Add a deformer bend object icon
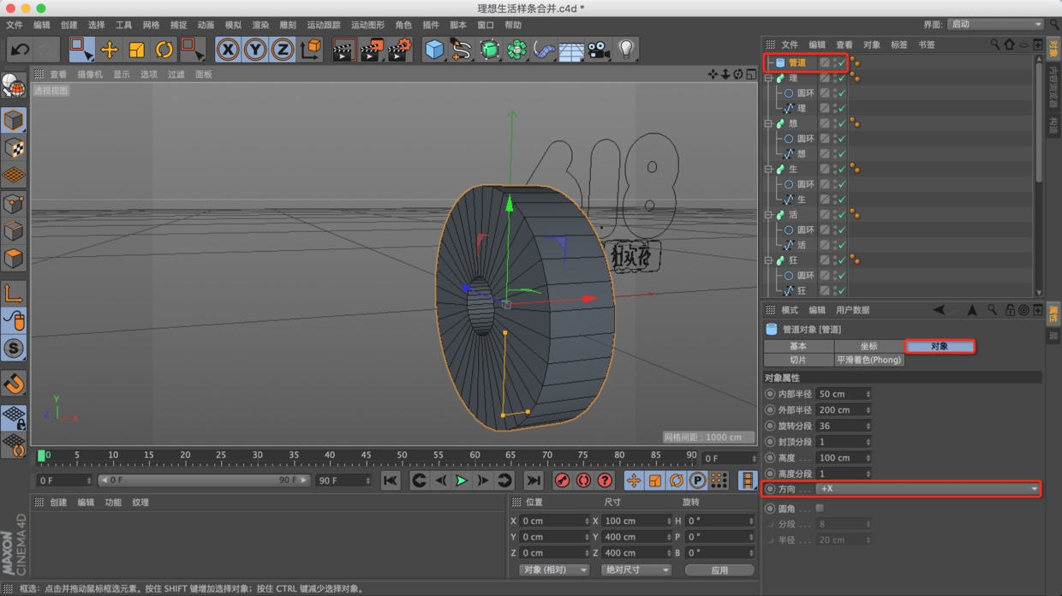Screen dimensions: 1062x596 point(544,50)
